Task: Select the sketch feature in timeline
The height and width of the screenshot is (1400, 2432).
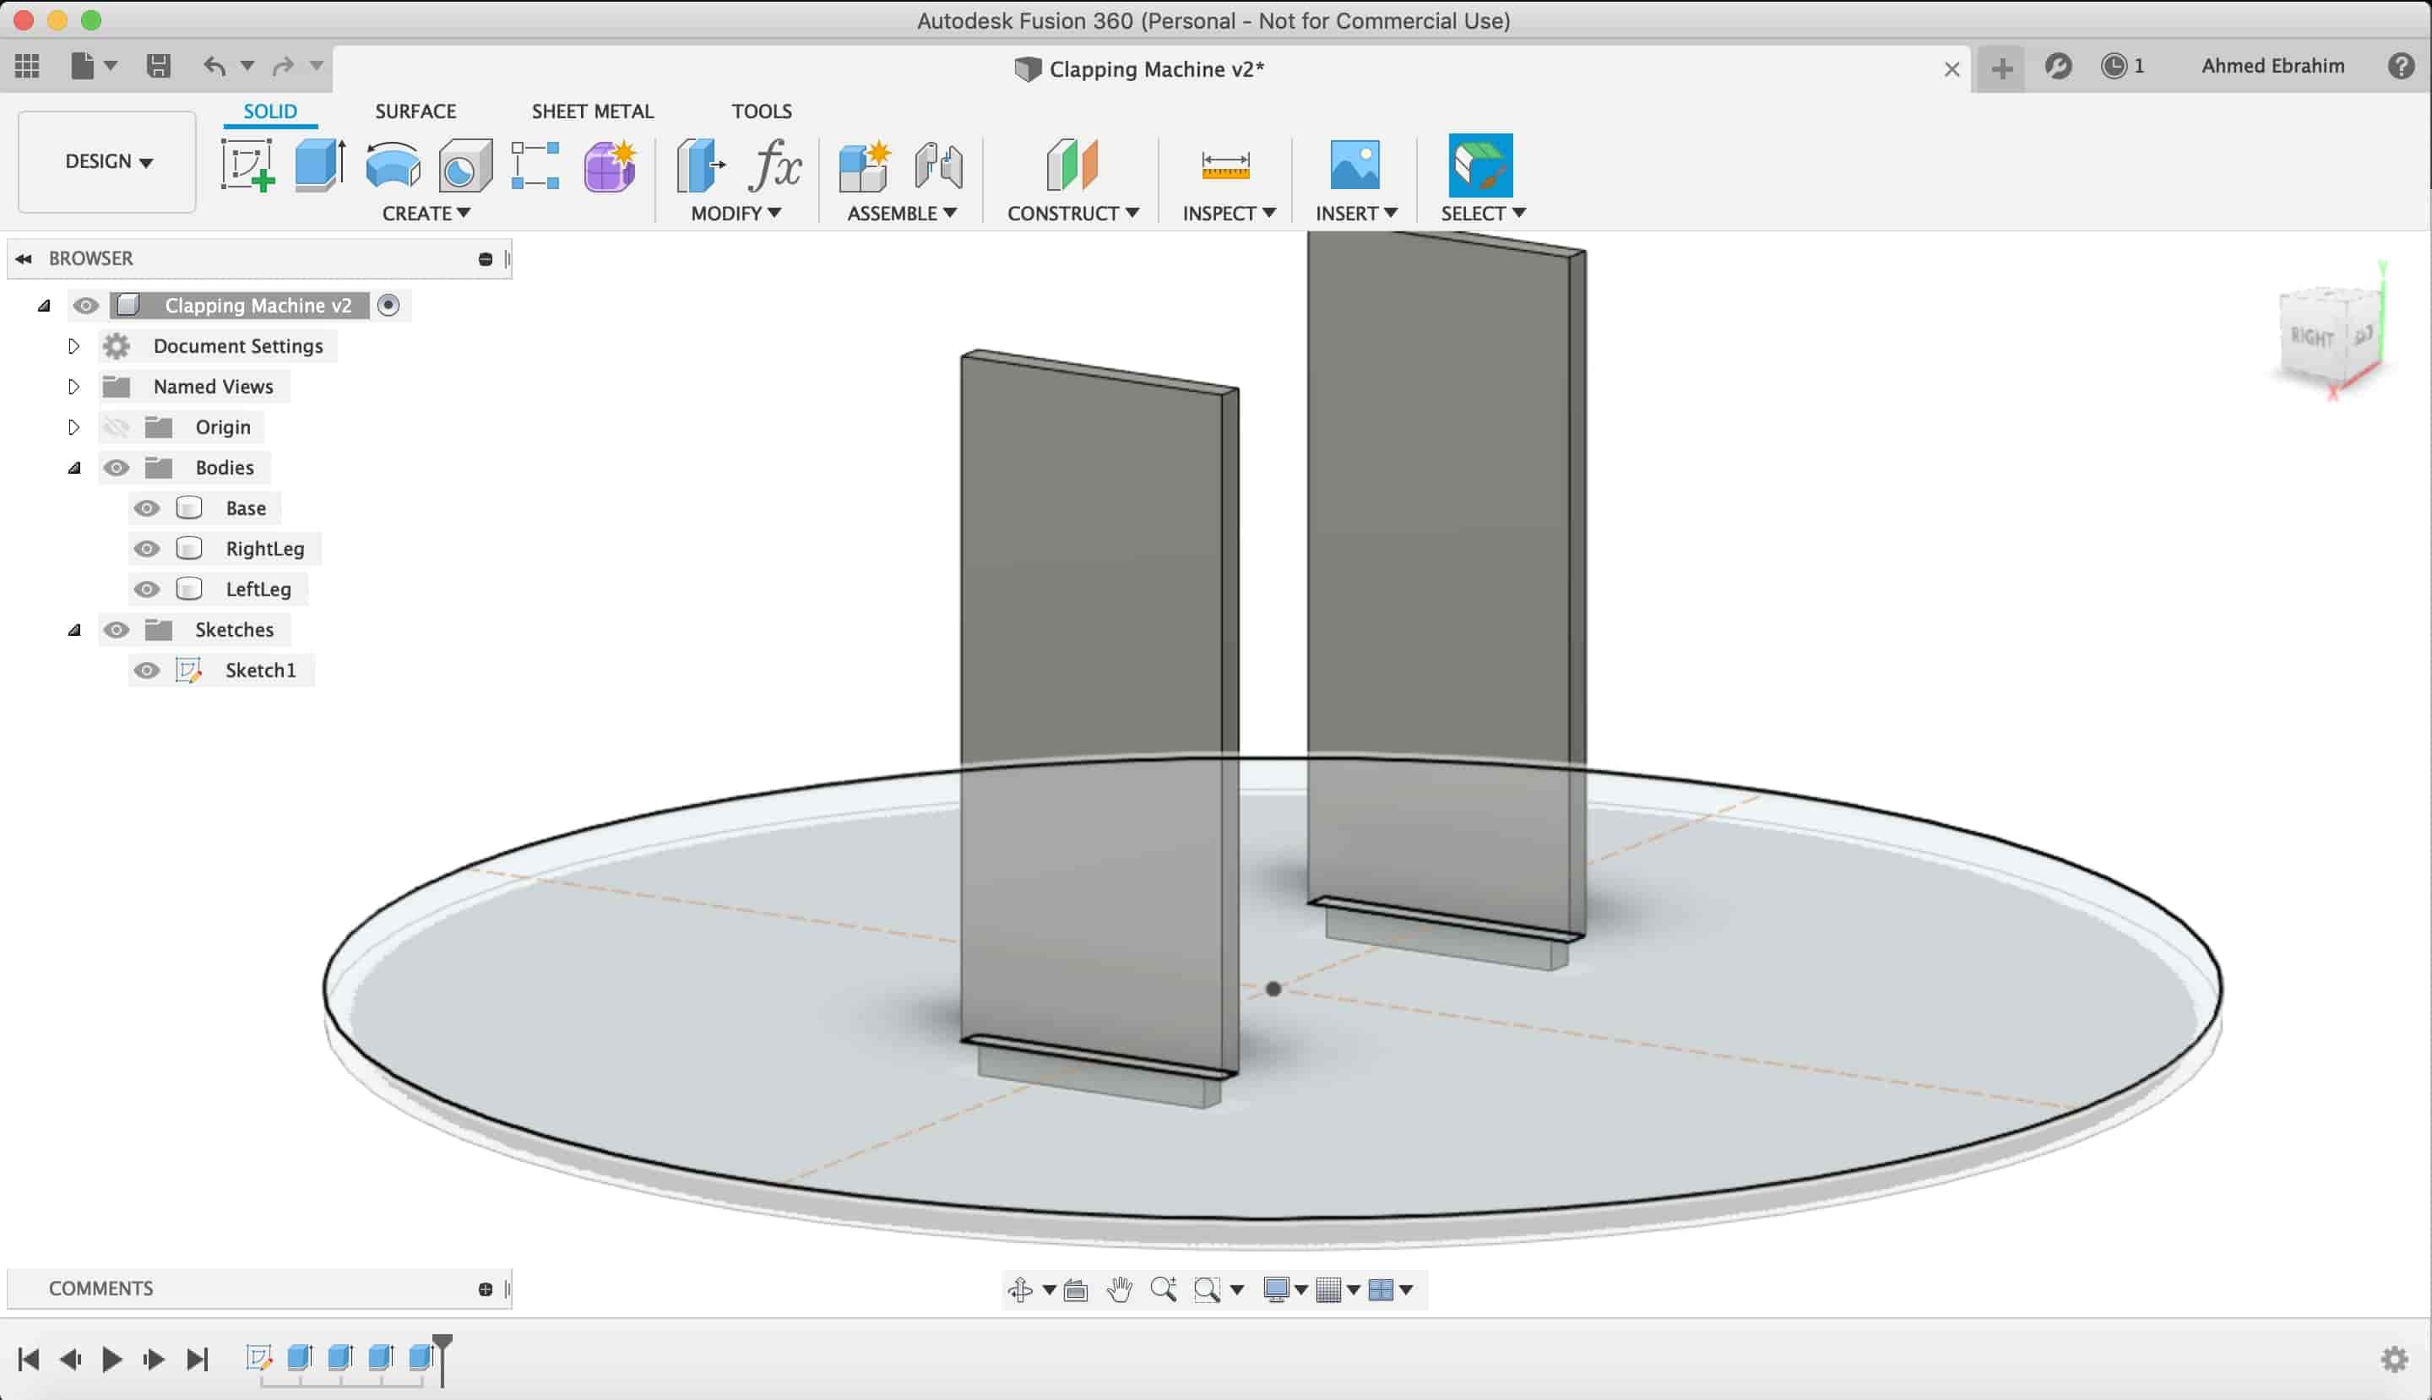Action: 258,1357
